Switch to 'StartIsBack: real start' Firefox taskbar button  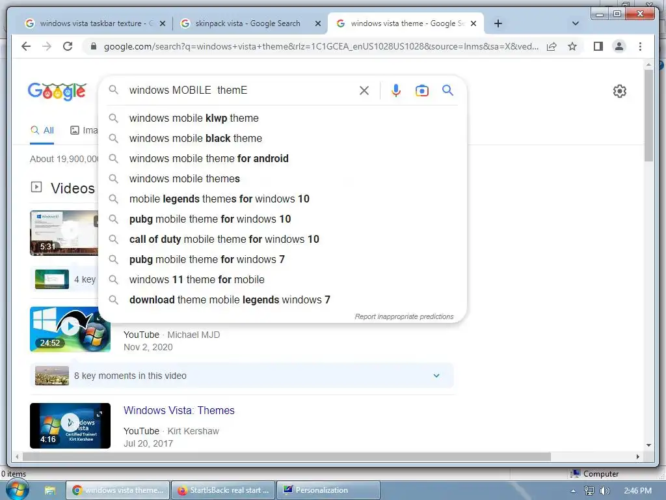pos(224,490)
